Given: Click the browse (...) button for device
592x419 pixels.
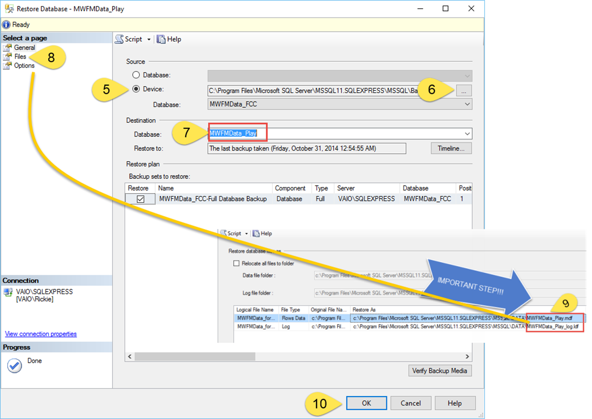Looking at the screenshot, I should tap(464, 91).
